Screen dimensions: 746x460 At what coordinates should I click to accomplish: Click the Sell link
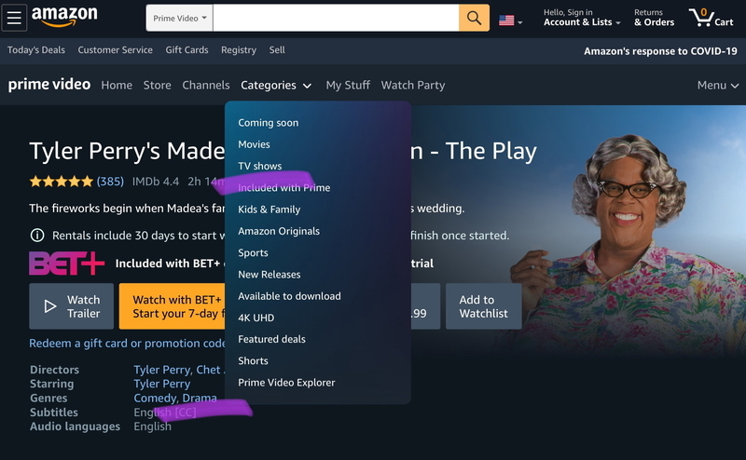277,50
